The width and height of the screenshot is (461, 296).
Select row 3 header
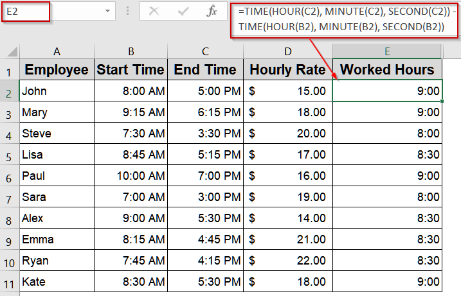click(x=10, y=112)
